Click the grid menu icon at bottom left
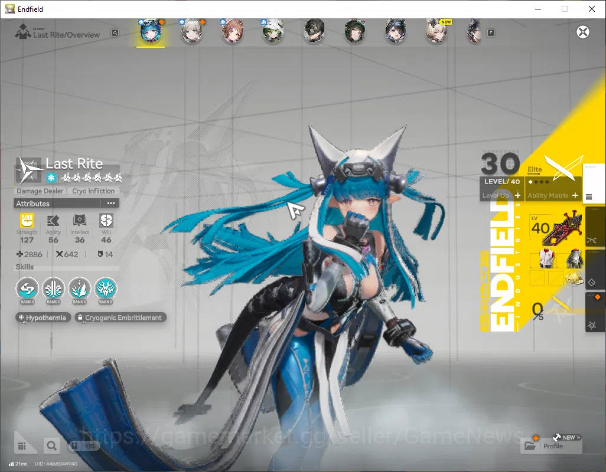Screen dimensions: 606x472 (x=22, y=446)
